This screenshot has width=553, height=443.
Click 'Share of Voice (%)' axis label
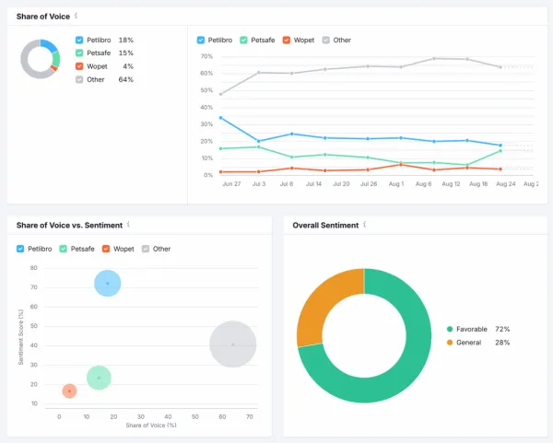point(151,426)
